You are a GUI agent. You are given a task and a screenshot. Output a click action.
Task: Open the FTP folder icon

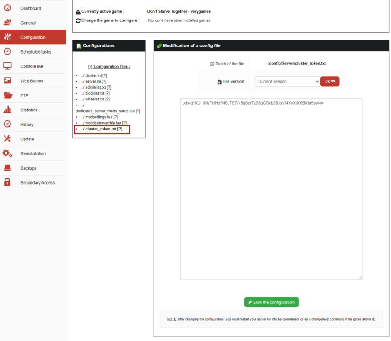pos(7,95)
